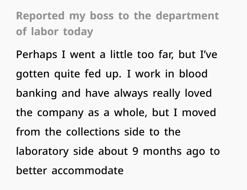The height and width of the screenshot is (190, 247).
Task: Click the word "better" on the last line
Action: [32, 171]
